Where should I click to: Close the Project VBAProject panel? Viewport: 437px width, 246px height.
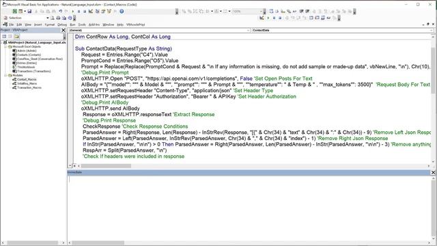click(x=64, y=30)
